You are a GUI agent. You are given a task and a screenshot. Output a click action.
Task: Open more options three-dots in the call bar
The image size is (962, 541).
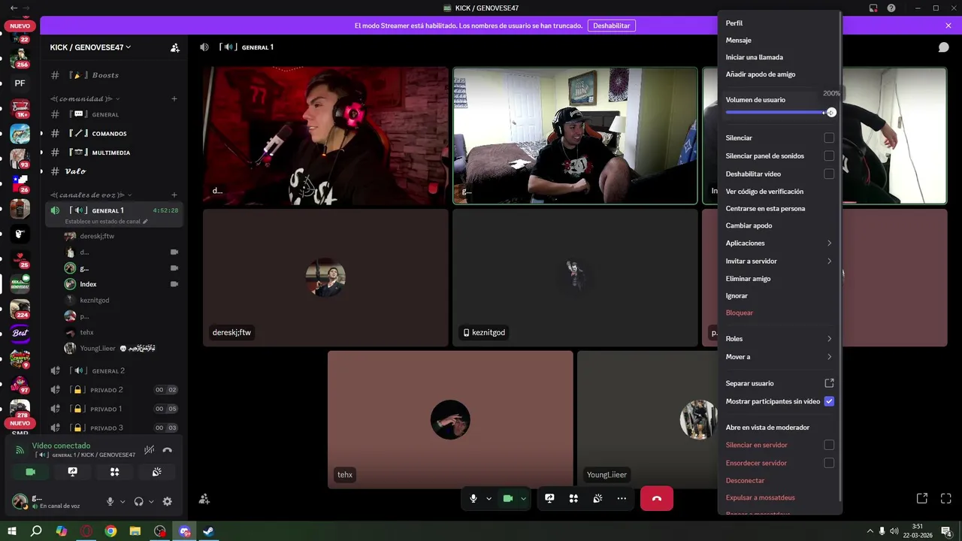coord(622,498)
